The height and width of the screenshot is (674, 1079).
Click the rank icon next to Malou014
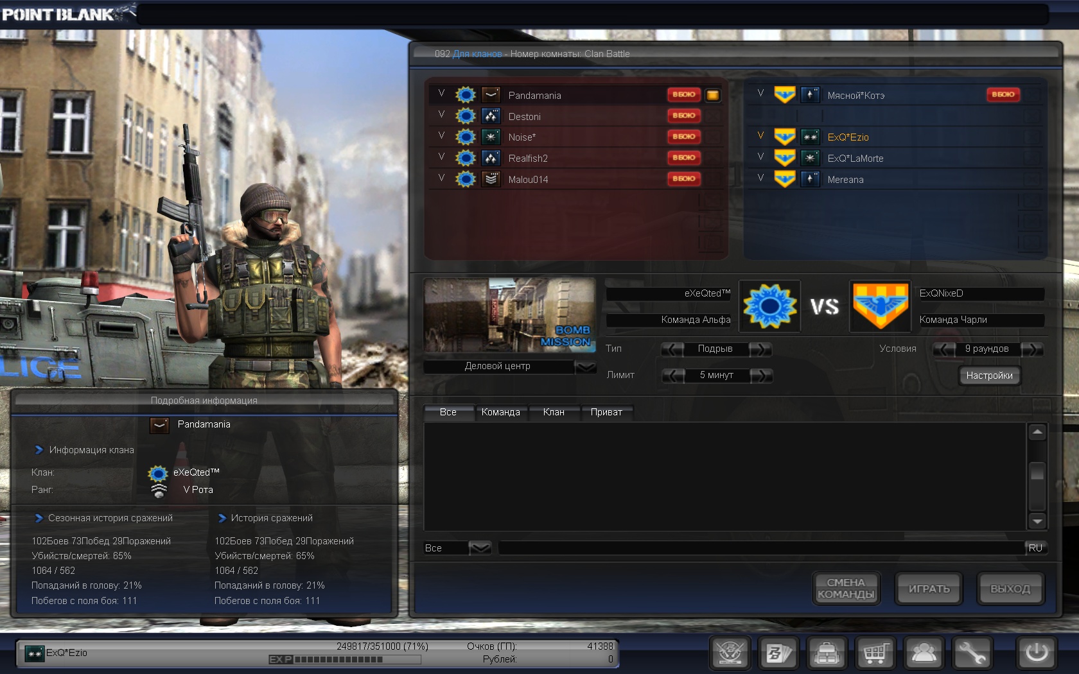click(x=491, y=179)
